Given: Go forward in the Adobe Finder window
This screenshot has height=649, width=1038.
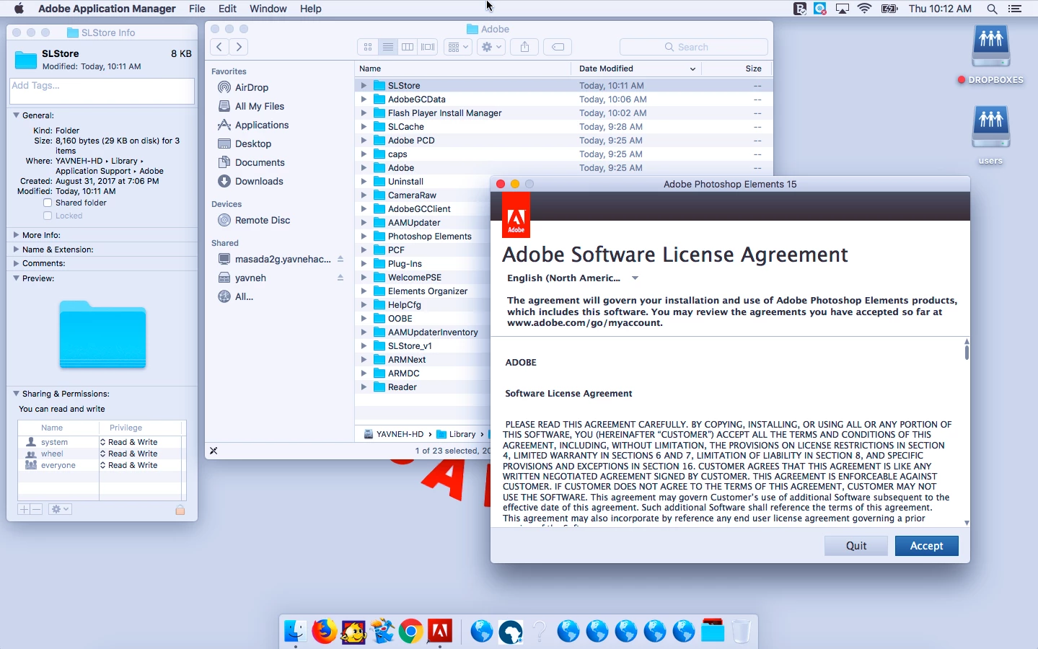Looking at the screenshot, I should (239, 47).
